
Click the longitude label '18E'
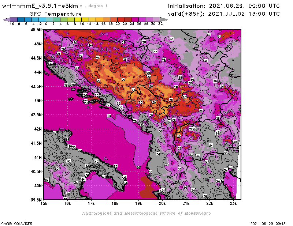point(115,203)
